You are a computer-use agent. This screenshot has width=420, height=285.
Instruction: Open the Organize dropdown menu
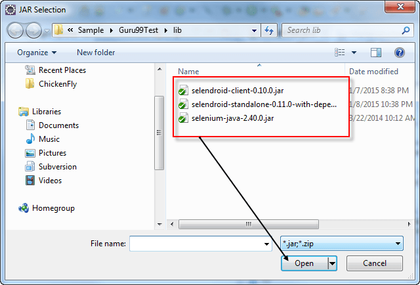[37, 53]
